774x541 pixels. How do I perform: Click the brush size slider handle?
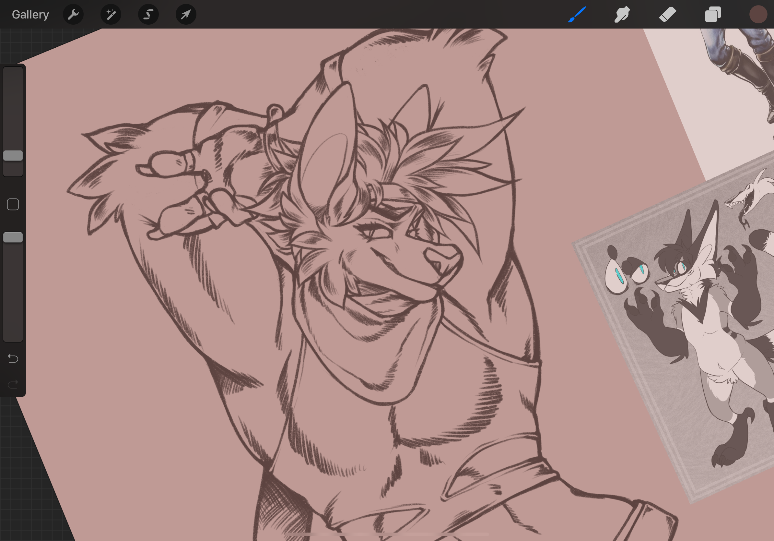(13, 155)
